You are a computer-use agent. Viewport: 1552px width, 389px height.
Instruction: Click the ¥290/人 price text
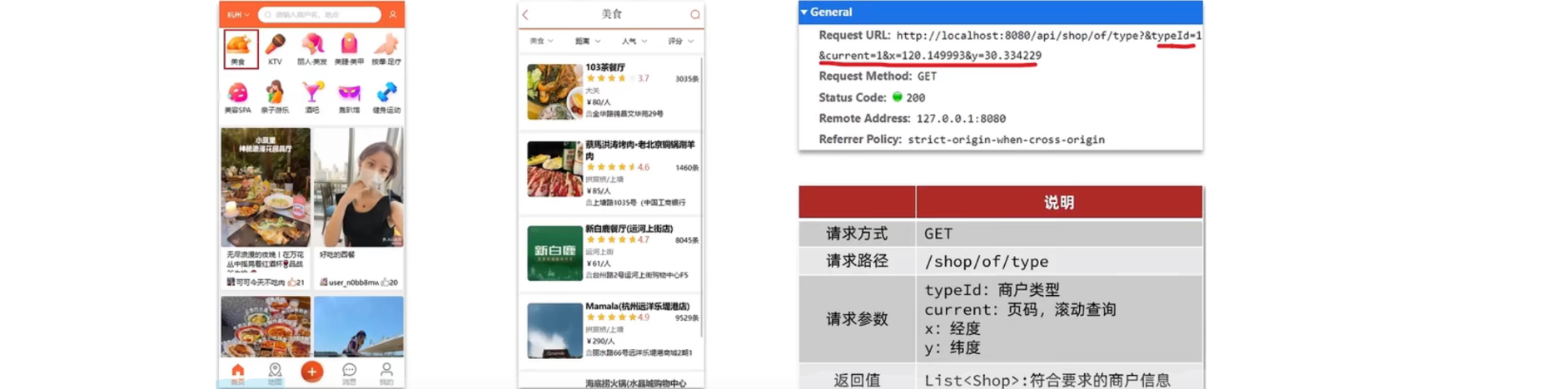(x=600, y=341)
